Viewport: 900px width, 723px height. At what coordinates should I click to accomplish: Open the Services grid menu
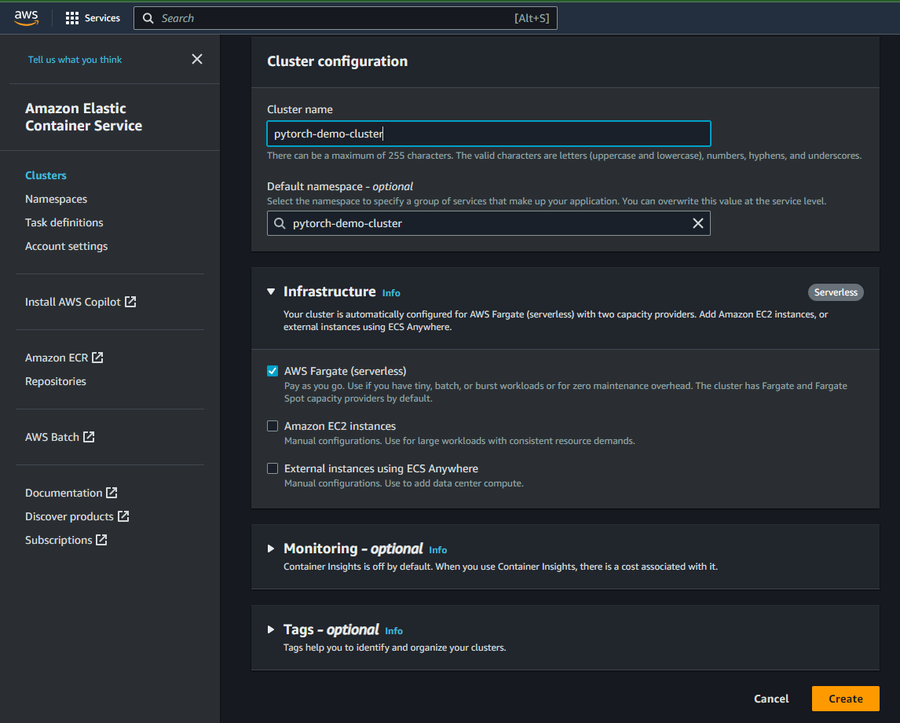[x=71, y=18]
